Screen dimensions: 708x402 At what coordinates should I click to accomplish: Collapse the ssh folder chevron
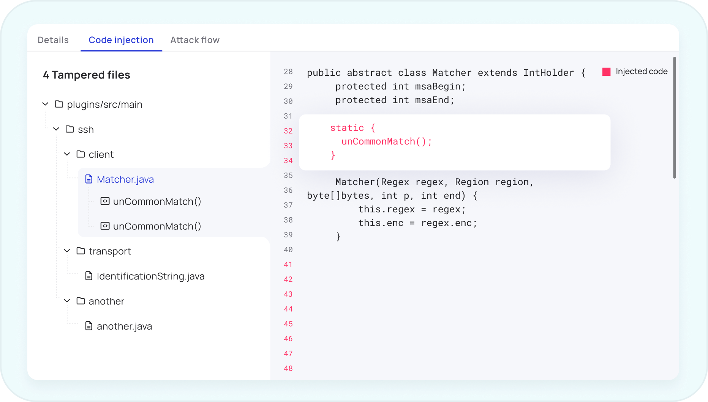point(56,129)
